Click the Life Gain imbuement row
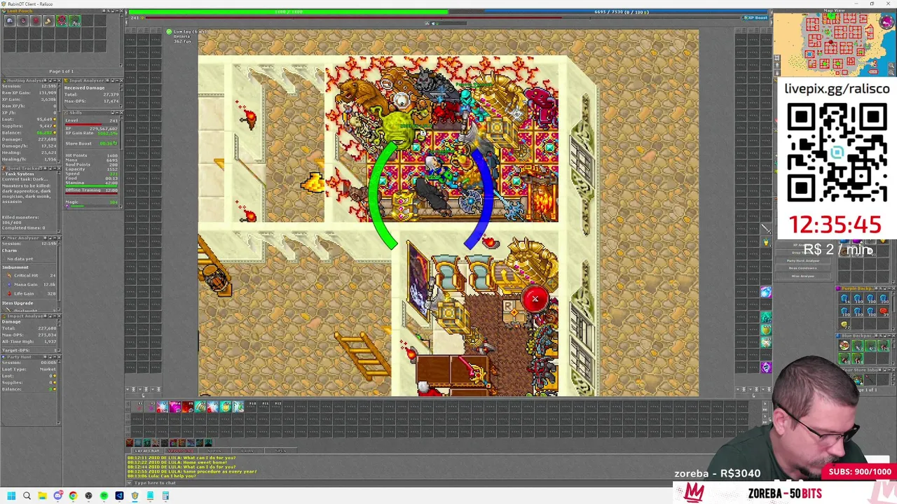The height and width of the screenshot is (504, 897). (x=31, y=293)
